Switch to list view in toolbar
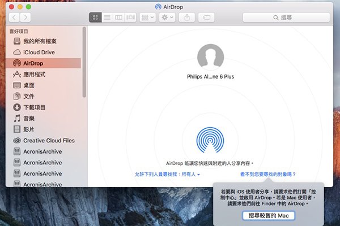The height and width of the screenshot is (226, 340). (107, 18)
